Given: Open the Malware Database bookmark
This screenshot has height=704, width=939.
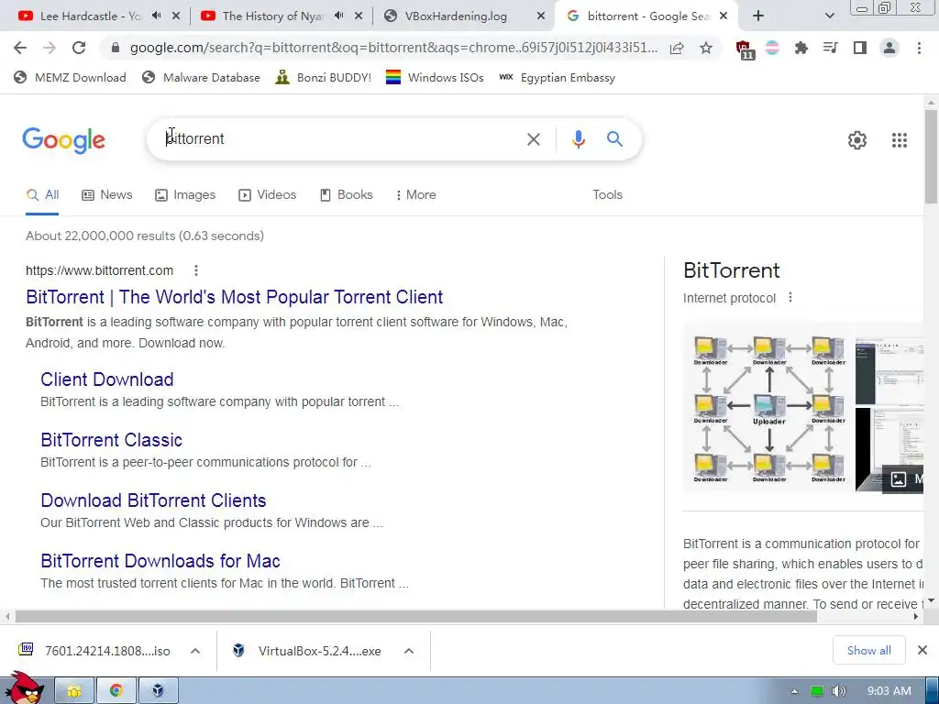Looking at the screenshot, I should 201,77.
